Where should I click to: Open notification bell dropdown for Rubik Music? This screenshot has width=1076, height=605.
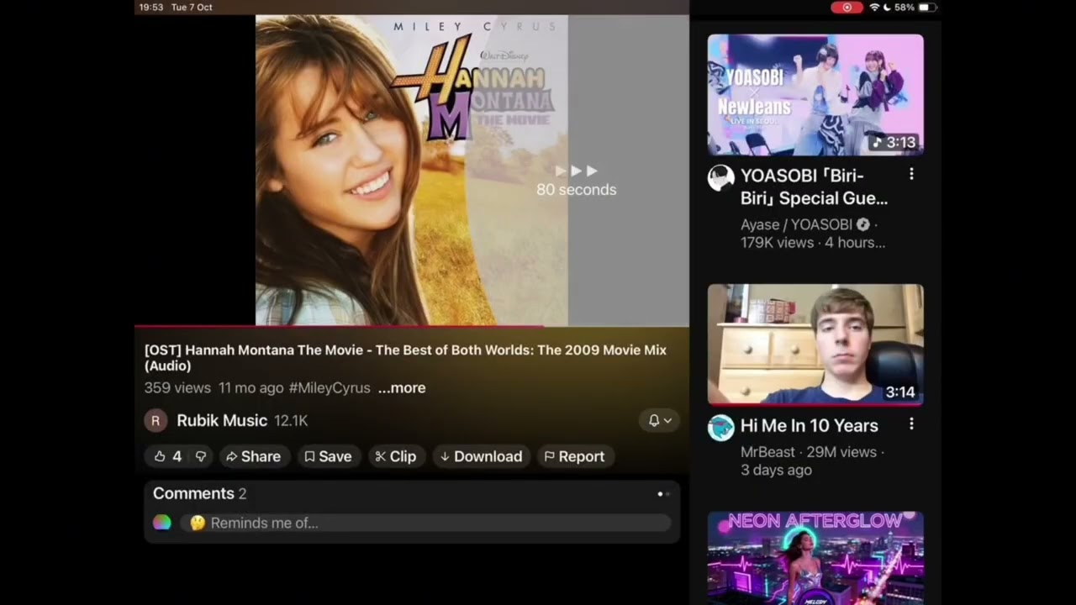click(x=660, y=420)
